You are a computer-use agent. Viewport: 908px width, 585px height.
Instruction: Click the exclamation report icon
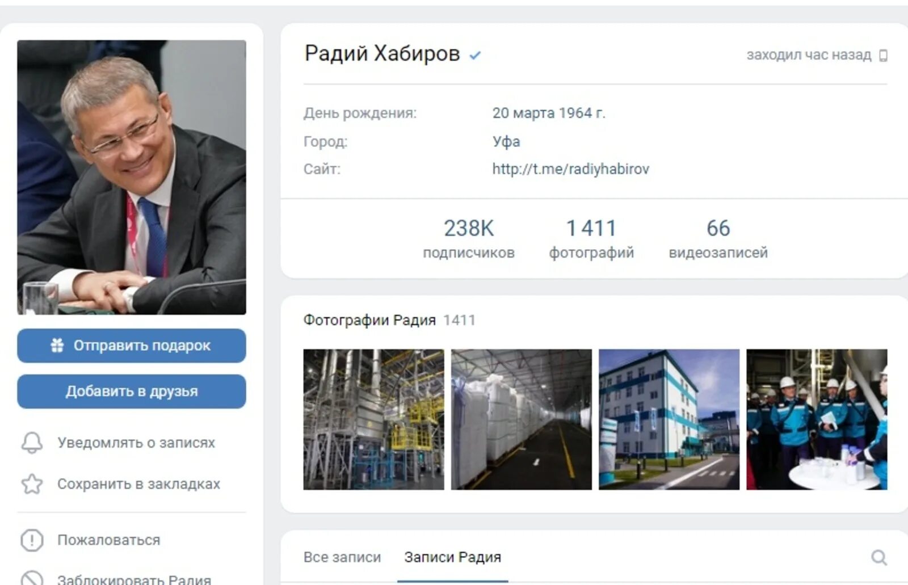tap(32, 540)
